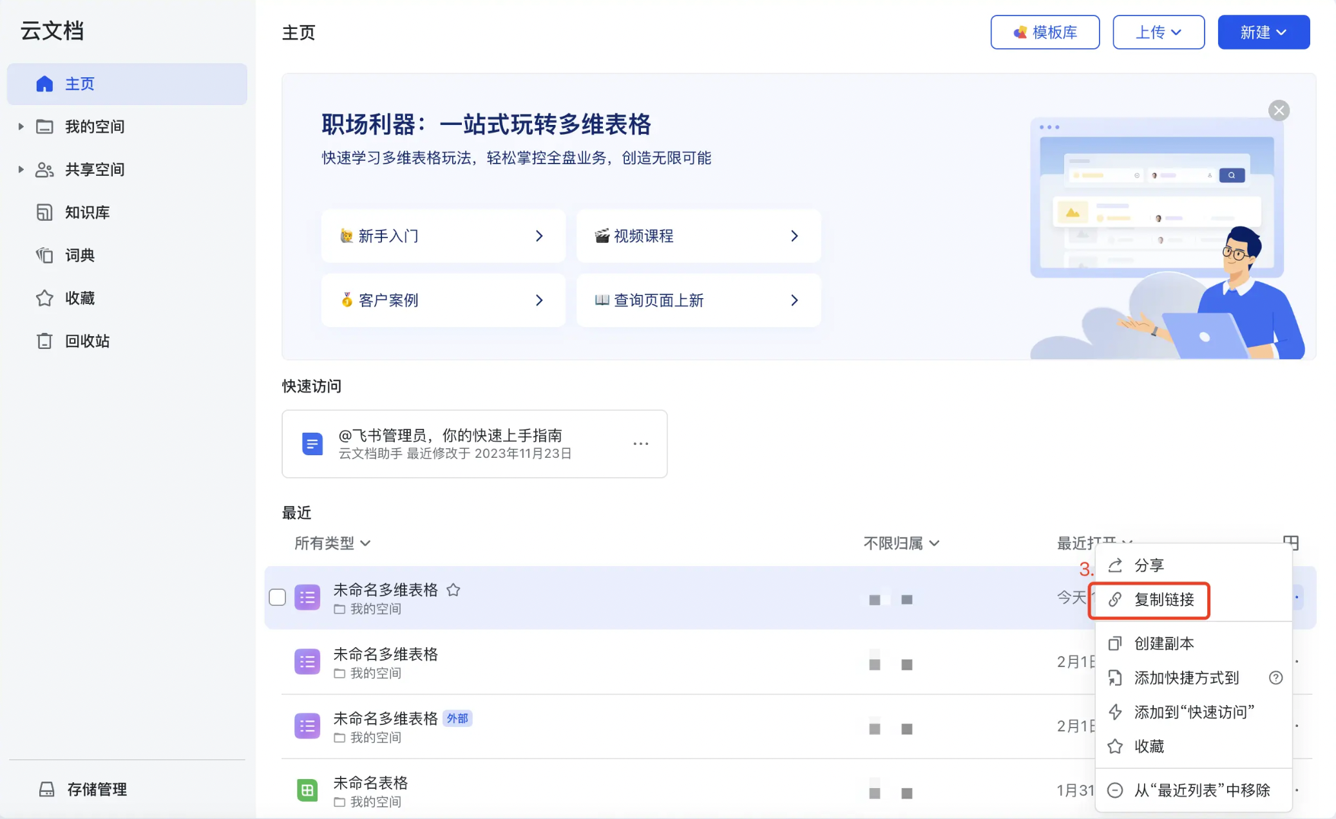The width and height of the screenshot is (1336, 819).
Task: Open the 未命名多维表格 title tagged 外部
Action: (385, 719)
